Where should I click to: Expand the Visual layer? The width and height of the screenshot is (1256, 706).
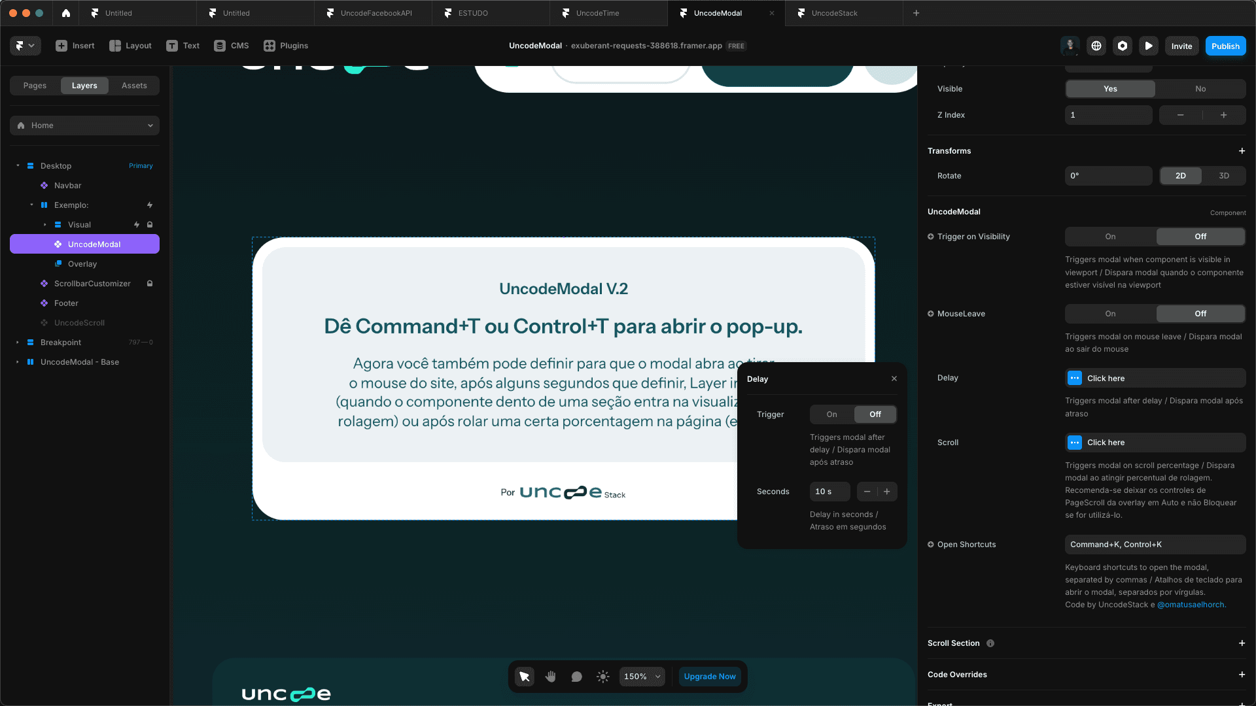coord(45,225)
